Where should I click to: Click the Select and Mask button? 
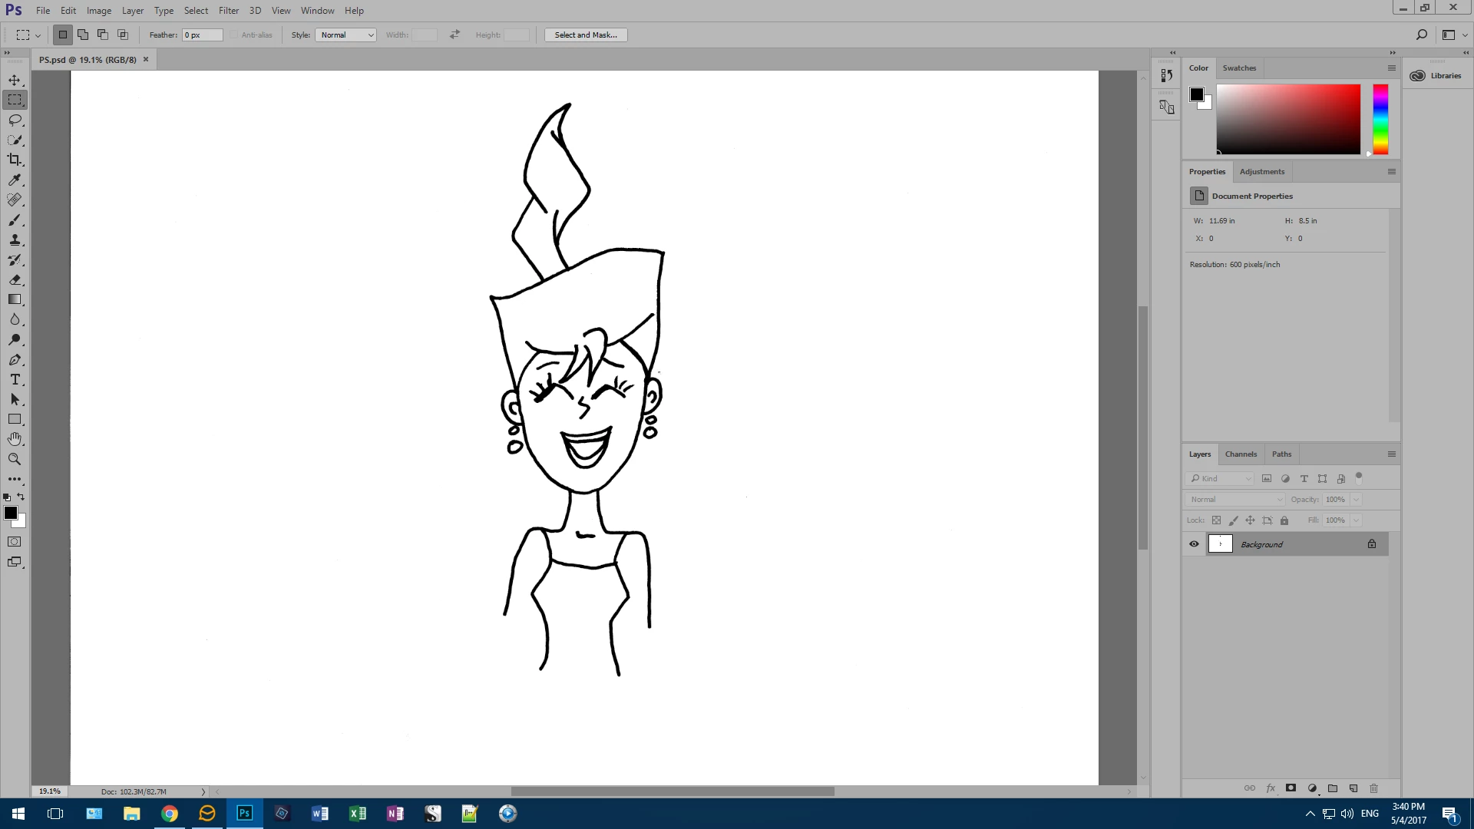pos(586,35)
